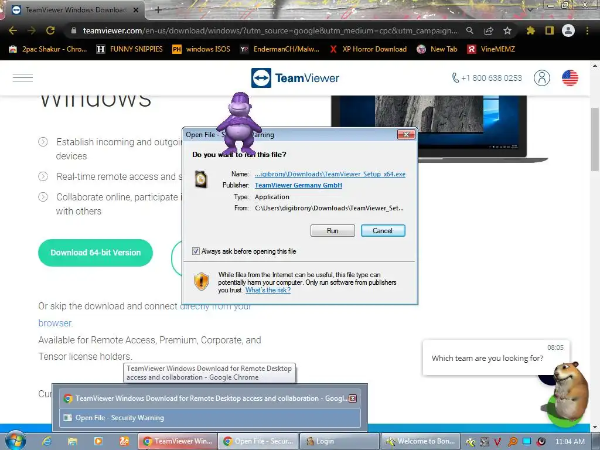Click the purple Bonzi gorilla character

point(240,123)
